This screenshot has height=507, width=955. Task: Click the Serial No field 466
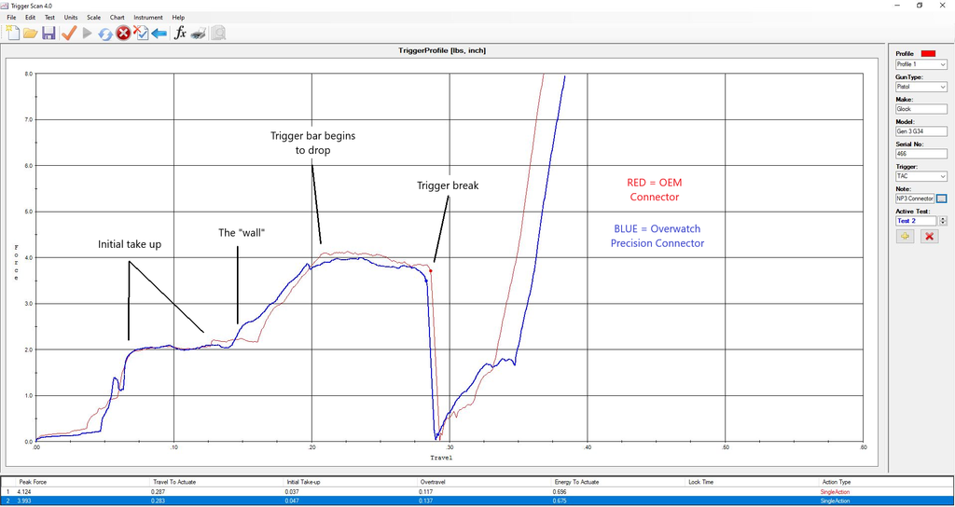coord(920,154)
